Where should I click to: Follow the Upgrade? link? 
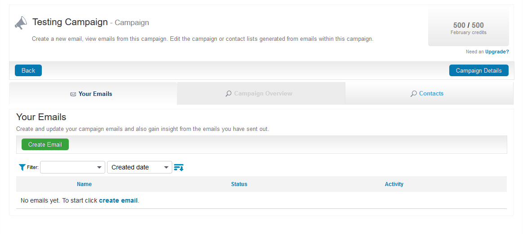(x=497, y=52)
